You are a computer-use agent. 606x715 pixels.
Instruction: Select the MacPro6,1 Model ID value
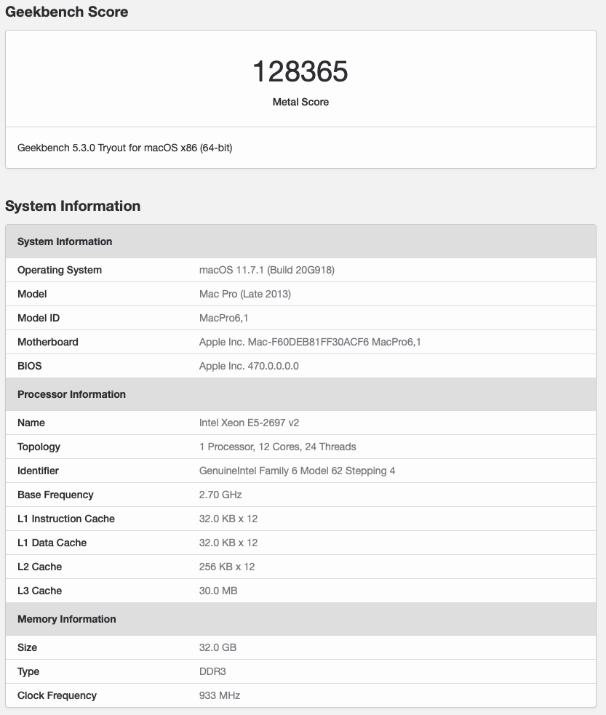click(223, 319)
